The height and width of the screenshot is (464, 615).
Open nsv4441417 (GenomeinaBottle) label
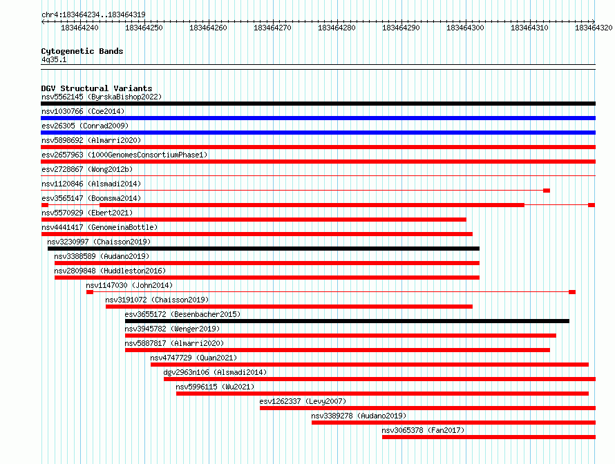click(100, 227)
